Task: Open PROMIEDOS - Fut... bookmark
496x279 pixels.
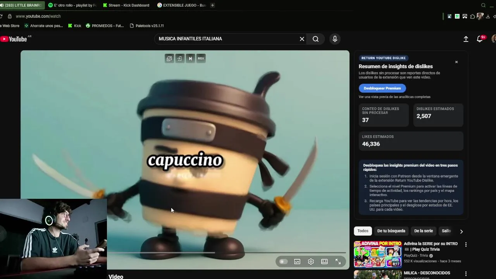Action: point(105,26)
